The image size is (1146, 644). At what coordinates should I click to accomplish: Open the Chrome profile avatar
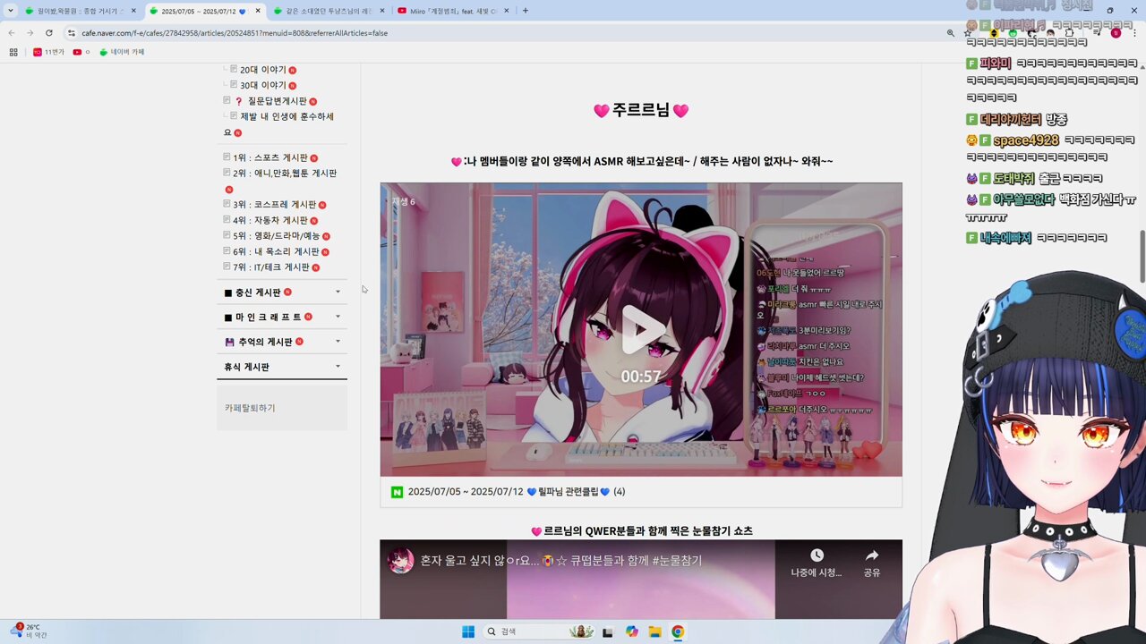pyautogui.click(x=1116, y=33)
